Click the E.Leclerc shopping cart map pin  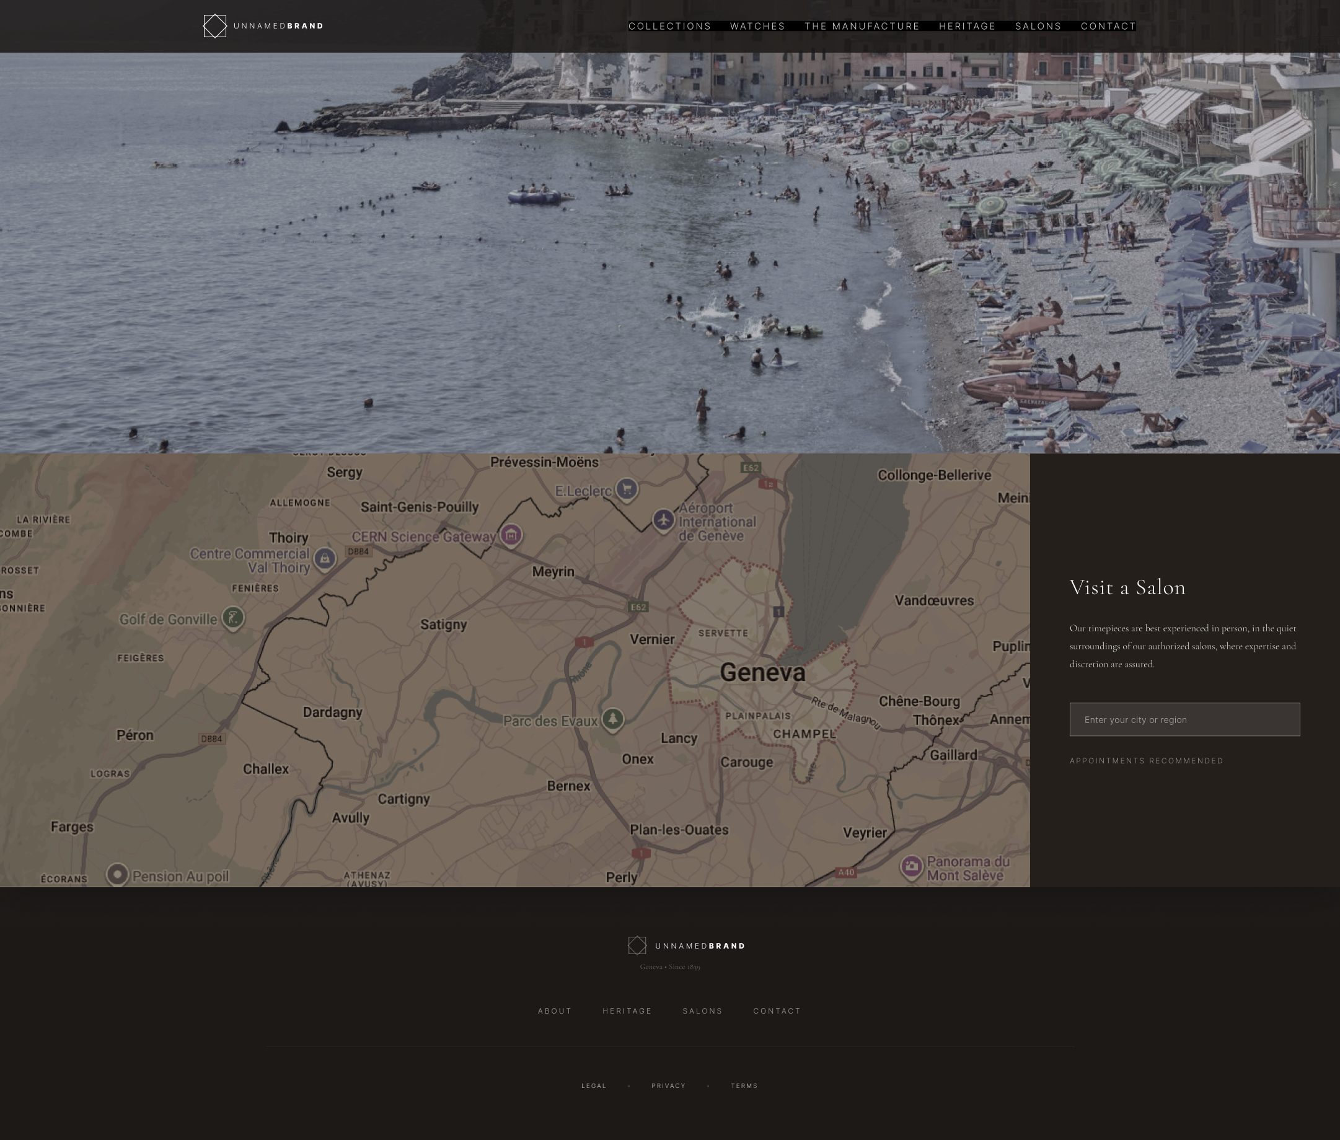coord(627,489)
